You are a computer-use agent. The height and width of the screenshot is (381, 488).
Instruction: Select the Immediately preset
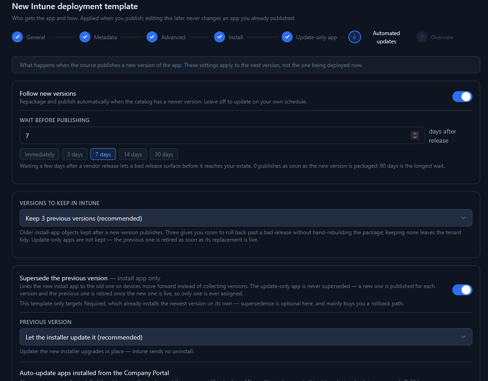coord(39,154)
